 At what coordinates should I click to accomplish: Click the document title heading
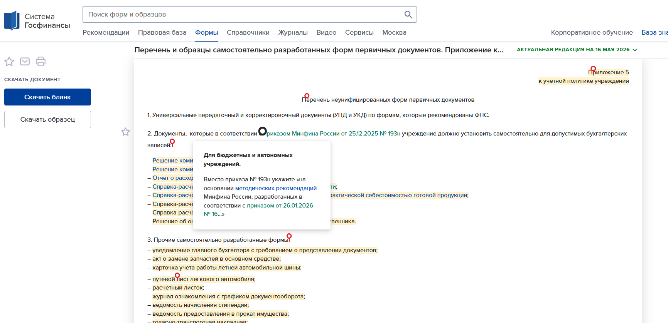[x=319, y=50]
